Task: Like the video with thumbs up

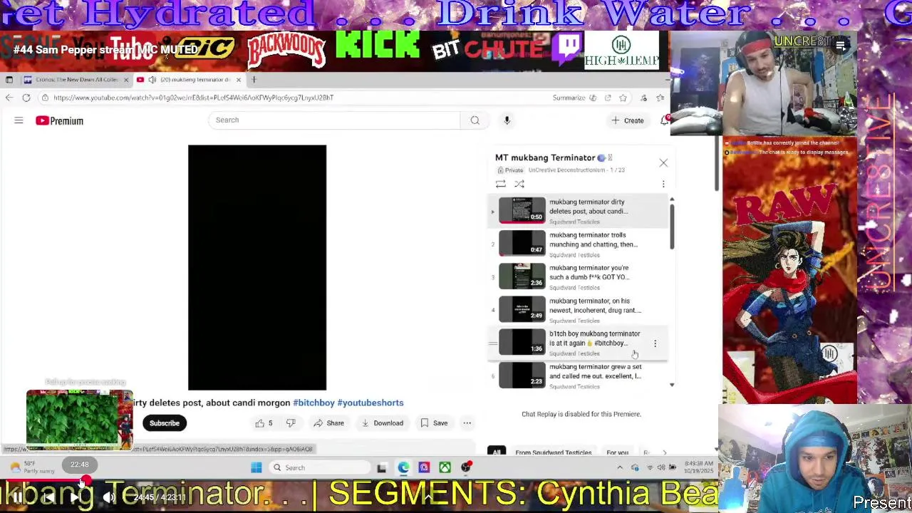Action: pyautogui.click(x=264, y=423)
